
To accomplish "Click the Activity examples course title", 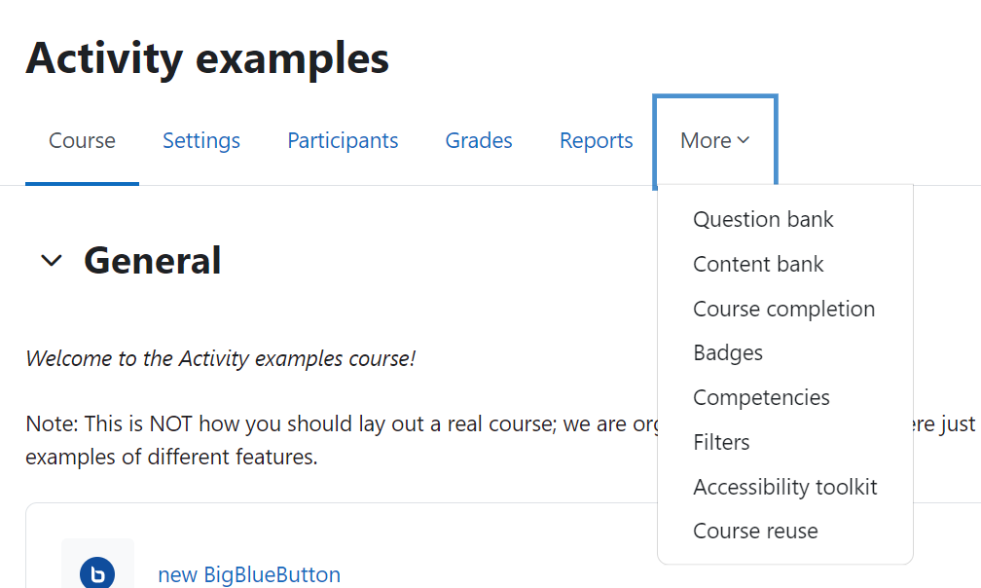I will tap(207, 58).
